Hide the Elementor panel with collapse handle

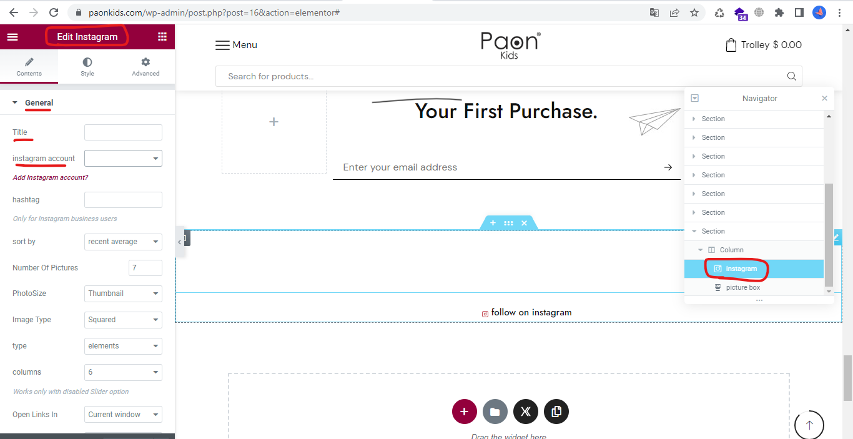(x=179, y=242)
